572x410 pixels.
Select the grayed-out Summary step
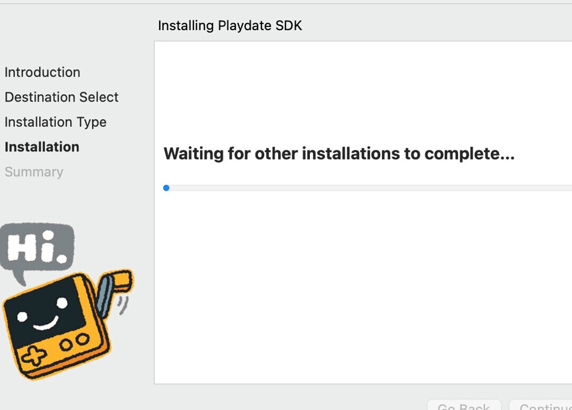(34, 172)
